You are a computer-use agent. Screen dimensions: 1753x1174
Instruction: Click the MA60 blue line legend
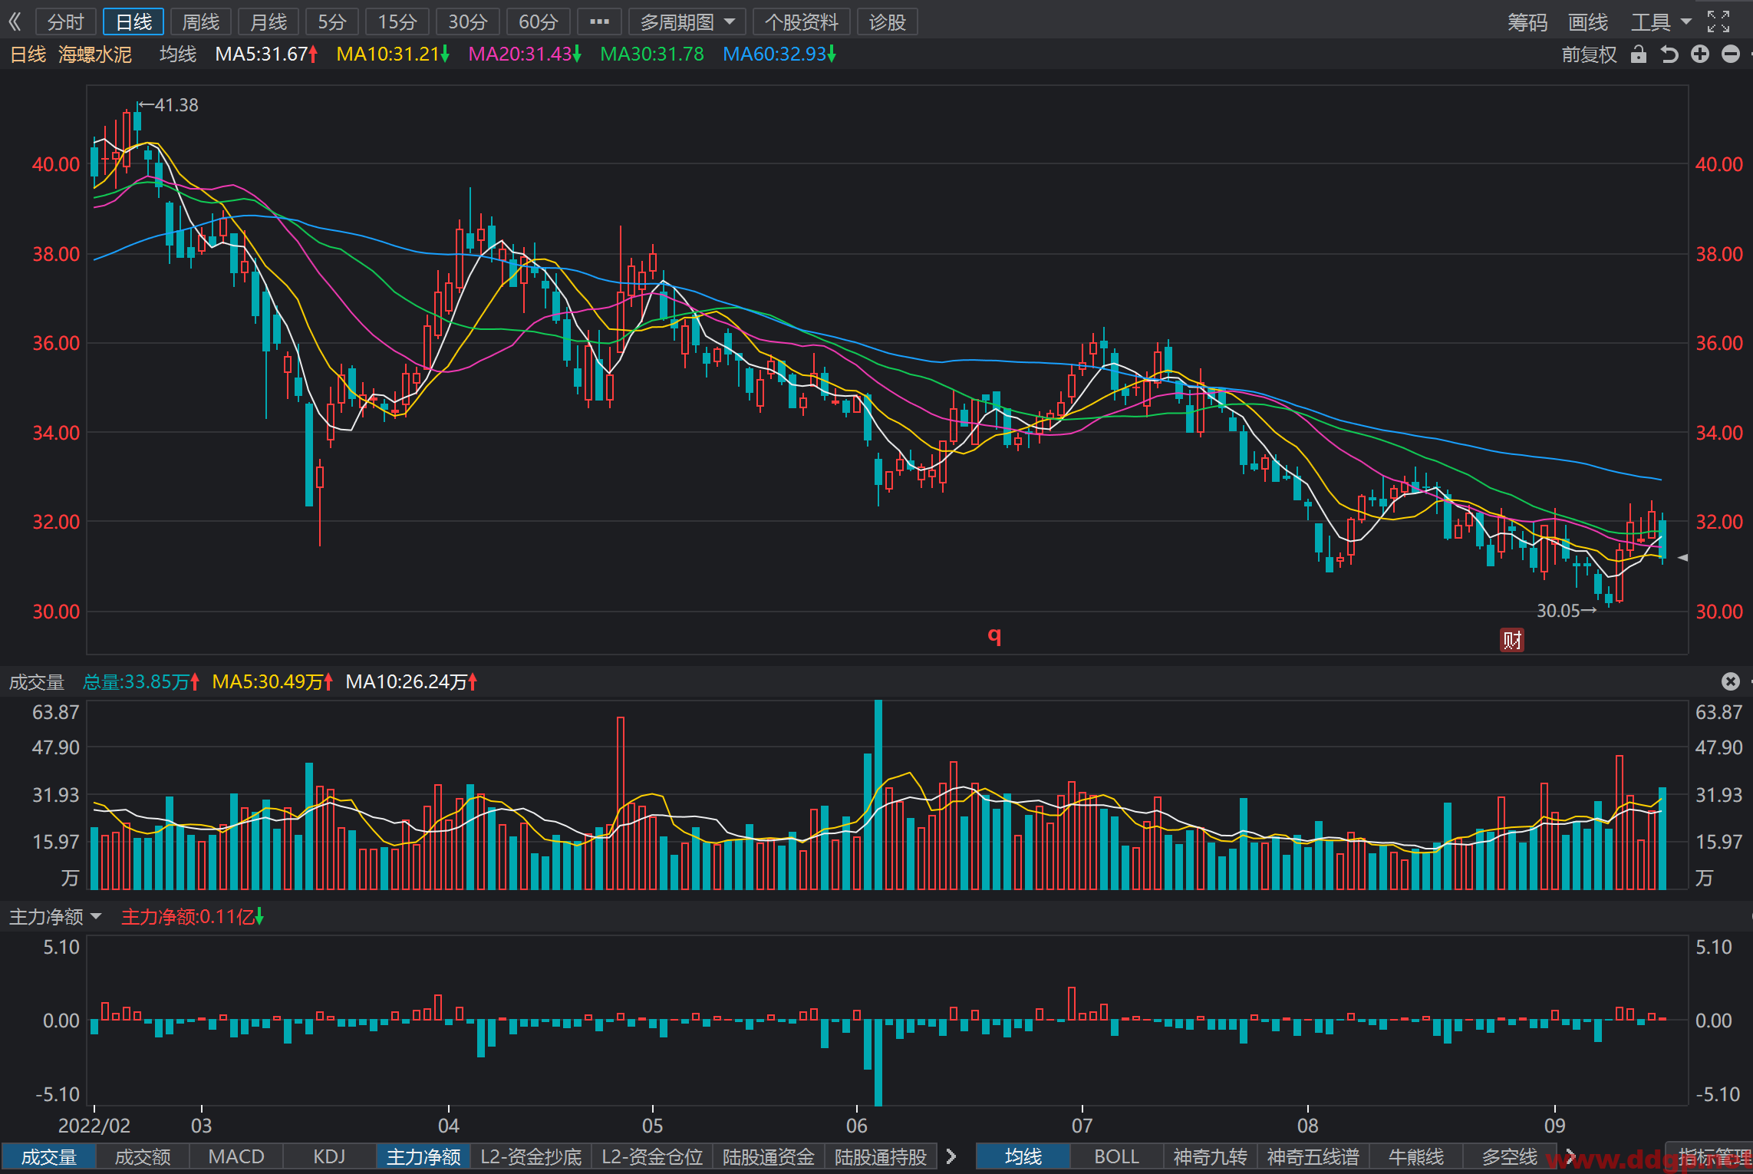coord(779,54)
